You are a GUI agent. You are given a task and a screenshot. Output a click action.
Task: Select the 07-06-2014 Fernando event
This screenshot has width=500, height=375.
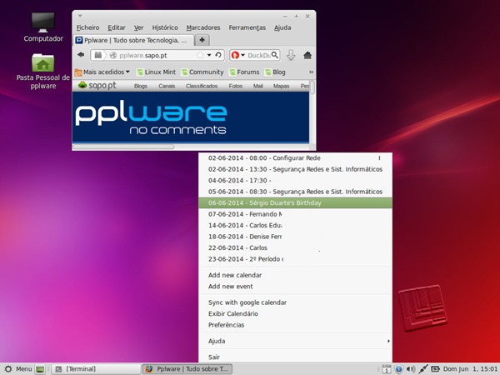click(x=295, y=214)
